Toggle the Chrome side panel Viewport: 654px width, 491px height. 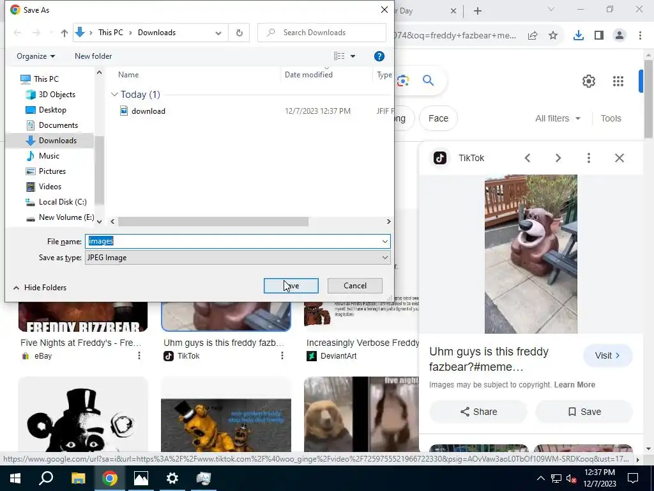coord(599,36)
